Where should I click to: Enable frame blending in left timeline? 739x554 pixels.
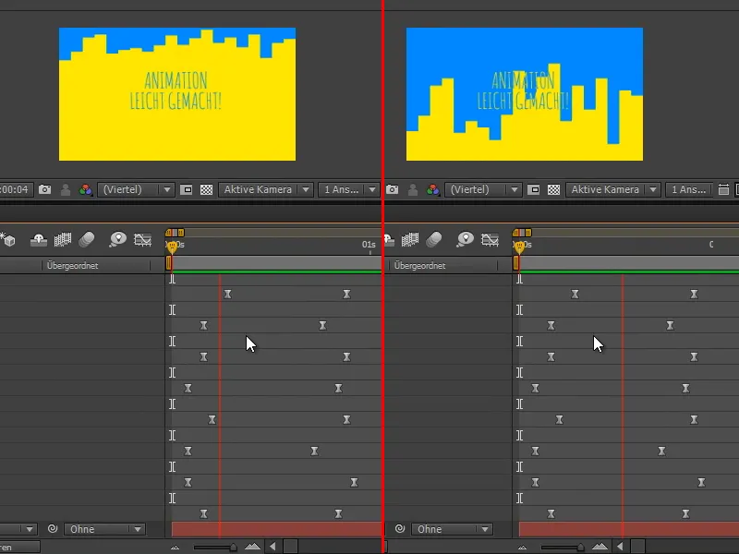62,240
